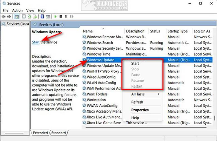
Task: Expand the All Tasks submenu
Action: pos(142,94)
